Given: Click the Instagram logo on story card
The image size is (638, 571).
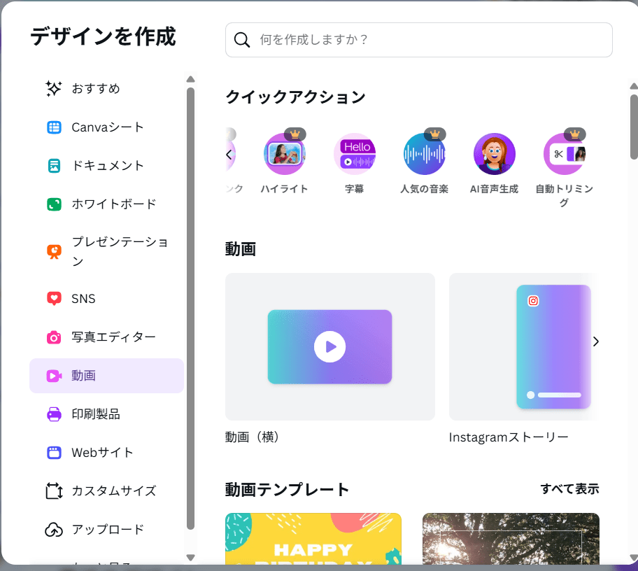Looking at the screenshot, I should (x=533, y=301).
